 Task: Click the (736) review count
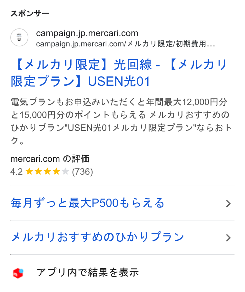[82, 171]
